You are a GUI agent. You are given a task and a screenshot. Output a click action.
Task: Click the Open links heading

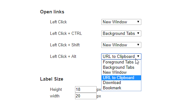(52, 12)
